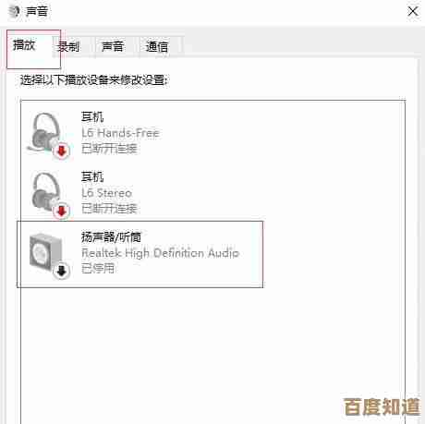Viewport: 425px width, 424px height.
Task: Select Realtek High Definition Audio device
Action: coord(140,254)
